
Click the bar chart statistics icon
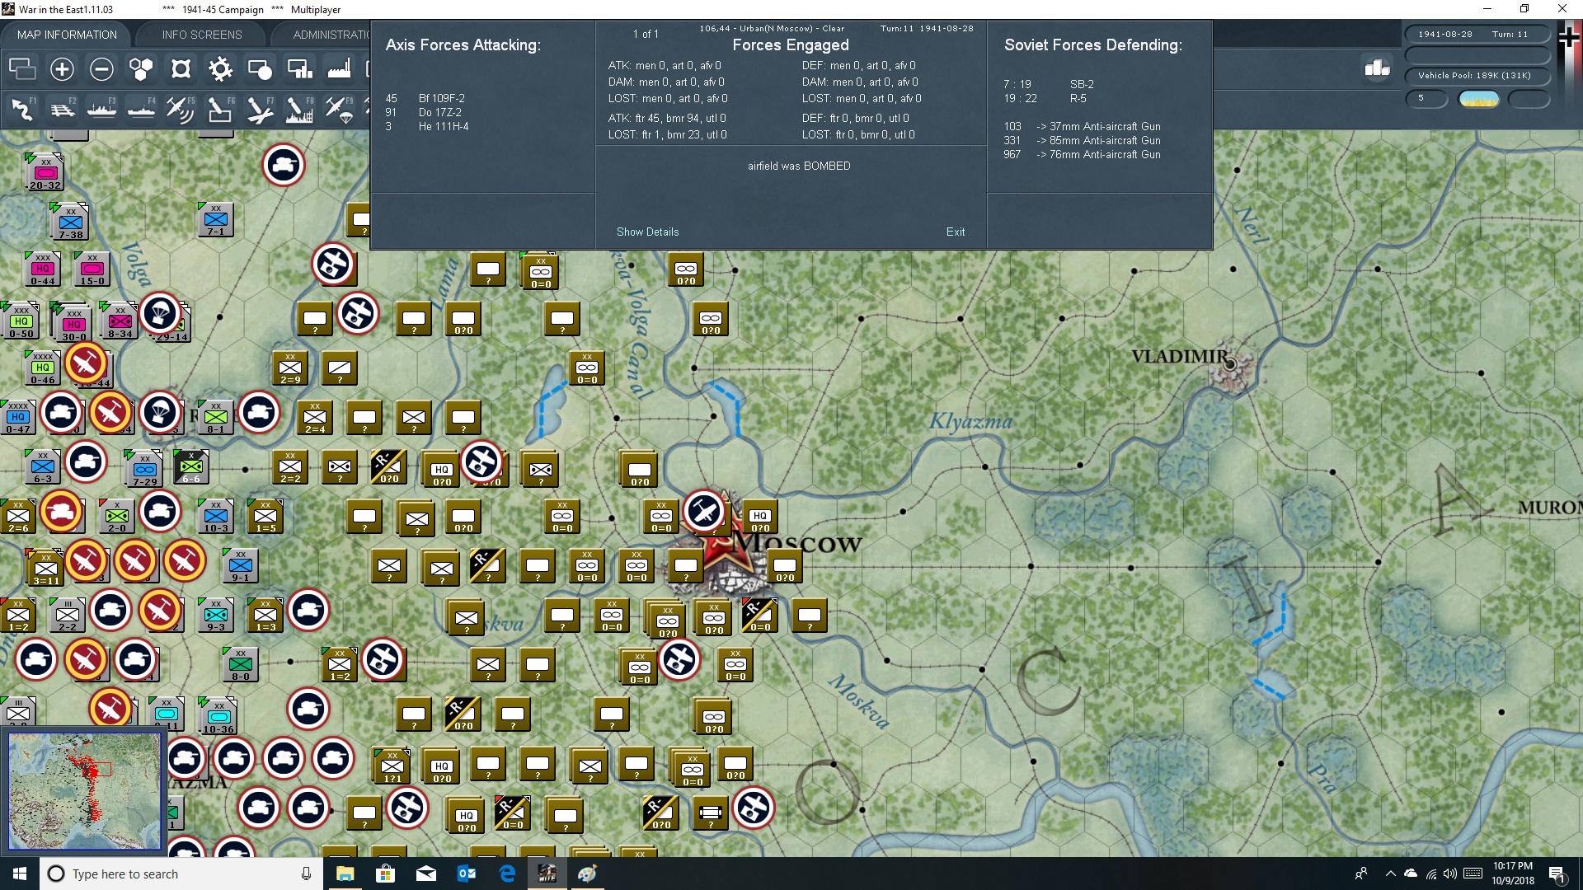click(x=1377, y=68)
